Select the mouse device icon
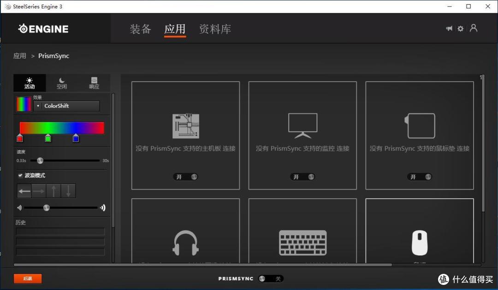This screenshot has width=498, height=290. (x=420, y=243)
